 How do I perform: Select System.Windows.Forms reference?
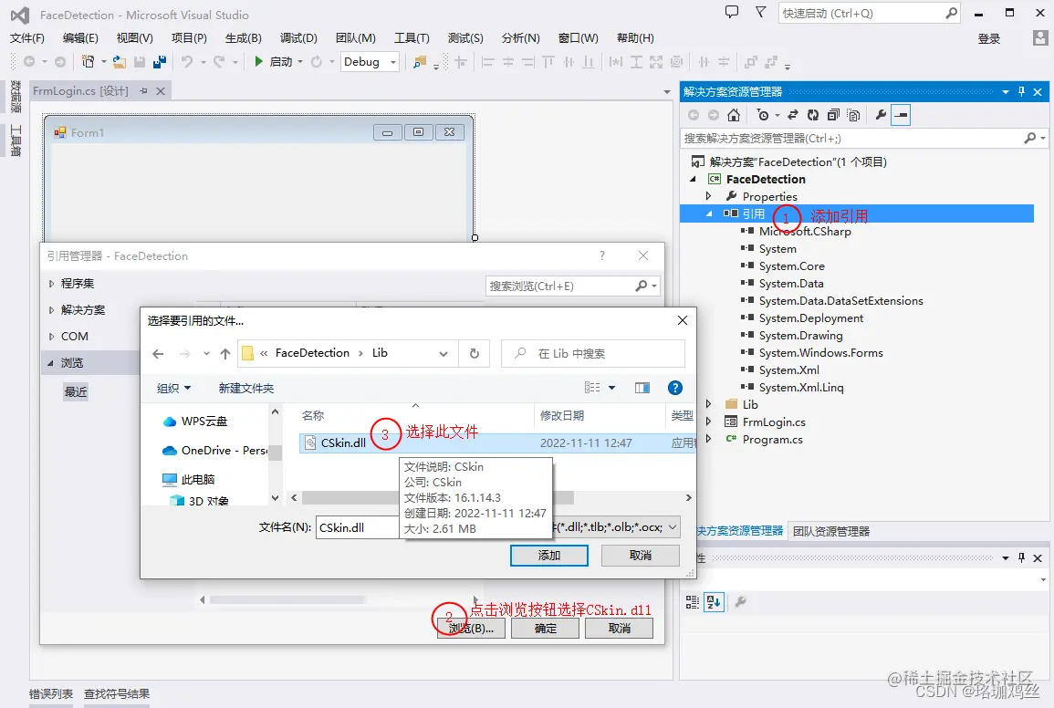(x=820, y=352)
